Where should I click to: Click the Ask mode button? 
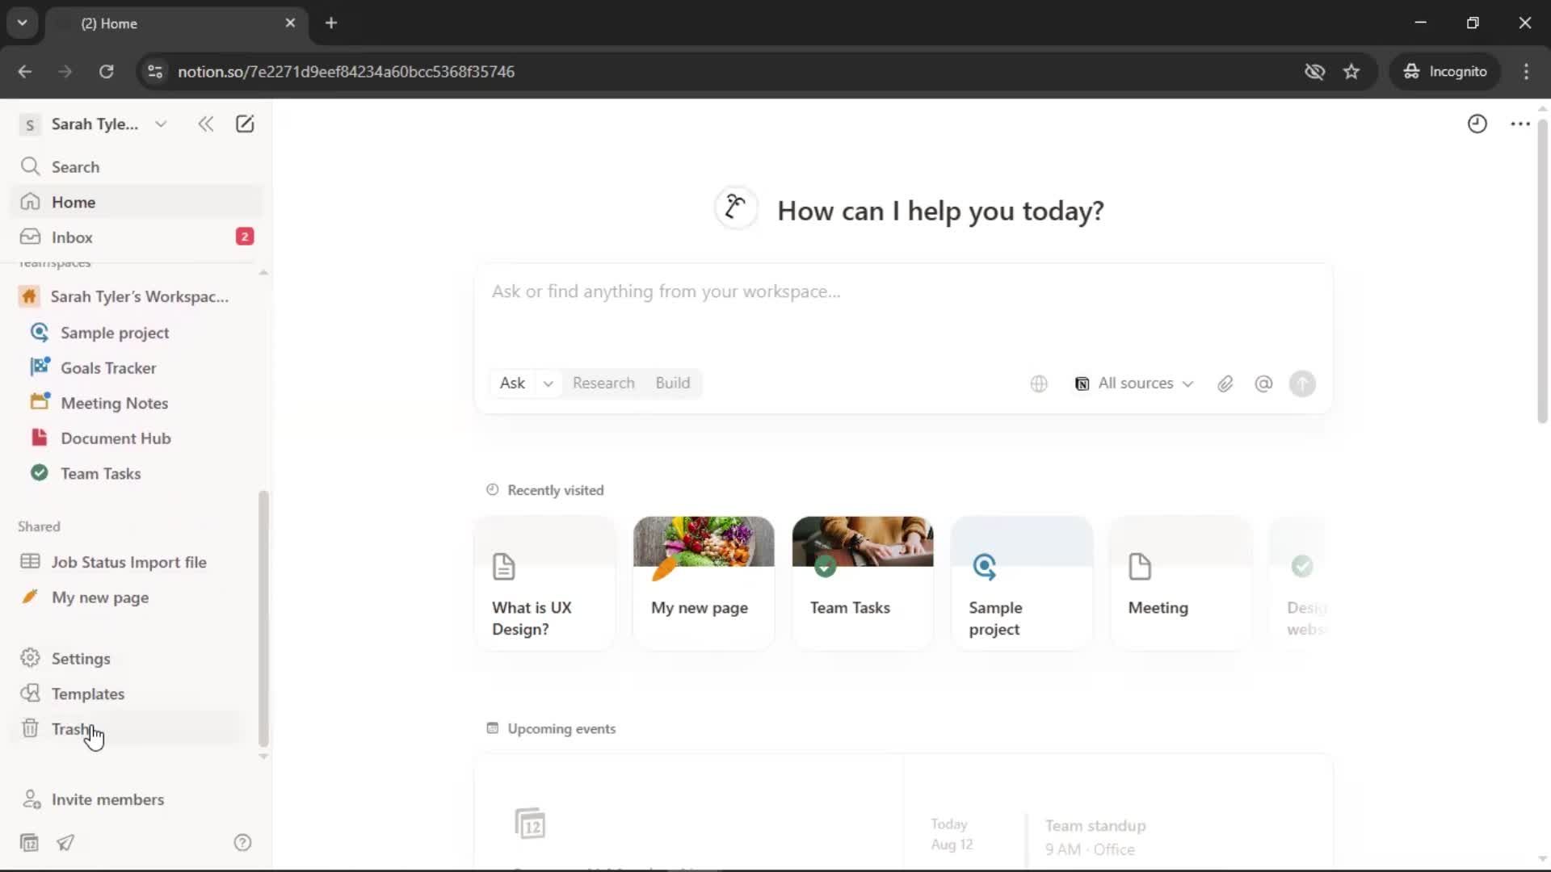512,383
